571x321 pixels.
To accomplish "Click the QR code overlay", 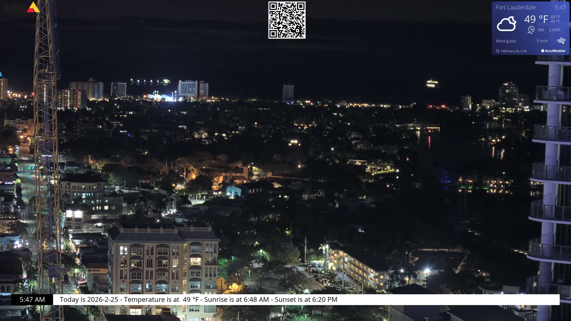I will pyautogui.click(x=287, y=20).
